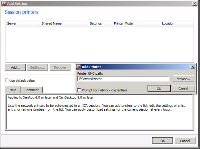This screenshot has height=149, width=200.
Task: Click the Settings column header
Action: click(100, 24)
